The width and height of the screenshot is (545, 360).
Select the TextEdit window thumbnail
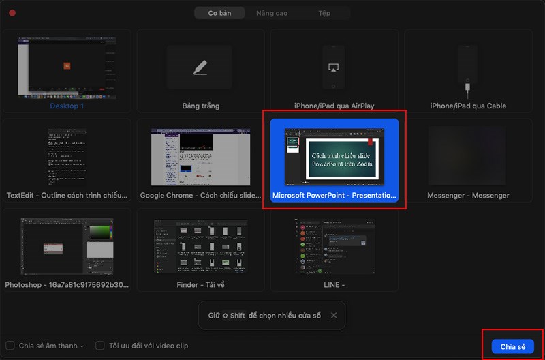[67, 157]
